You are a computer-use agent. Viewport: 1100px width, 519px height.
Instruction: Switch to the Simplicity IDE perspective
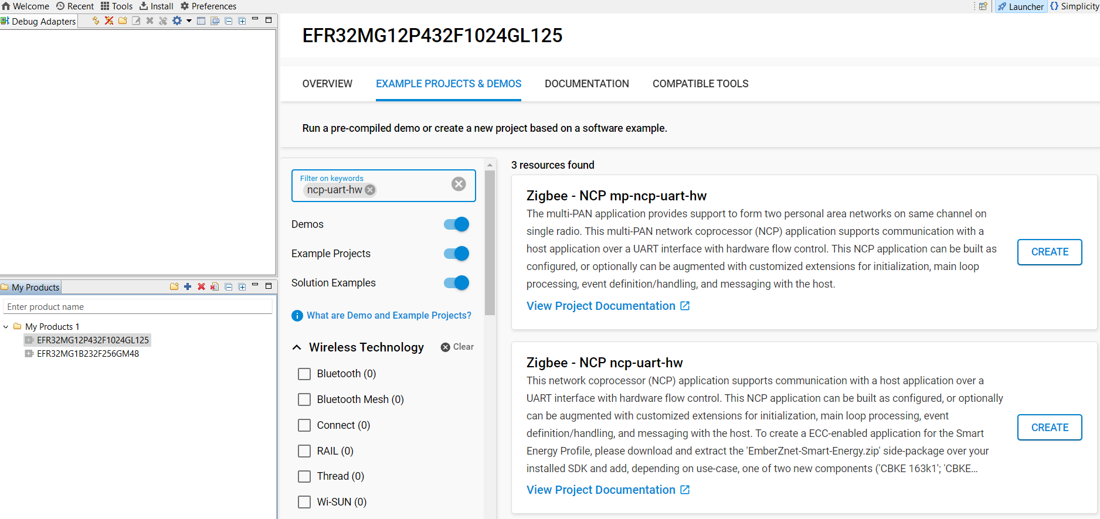(x=1074, y=6)
